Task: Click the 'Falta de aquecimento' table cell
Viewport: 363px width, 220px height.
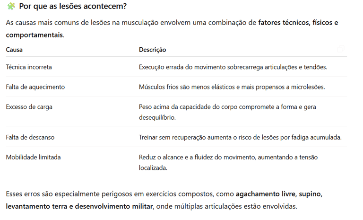Action: (x=35, y=87)
